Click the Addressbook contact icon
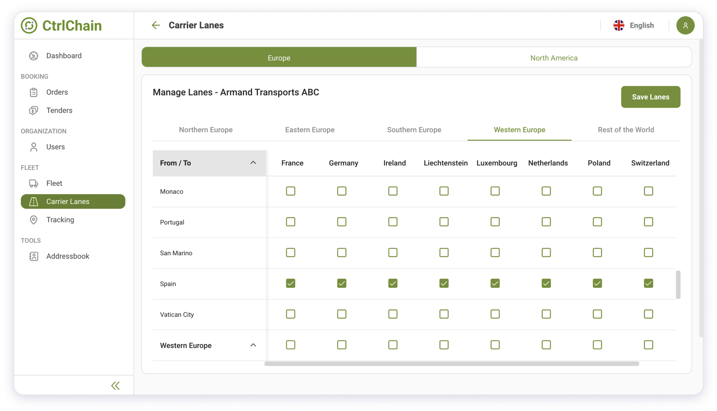Image resolution: width=717 pixels, height=411 pixels. coord(34,256)
